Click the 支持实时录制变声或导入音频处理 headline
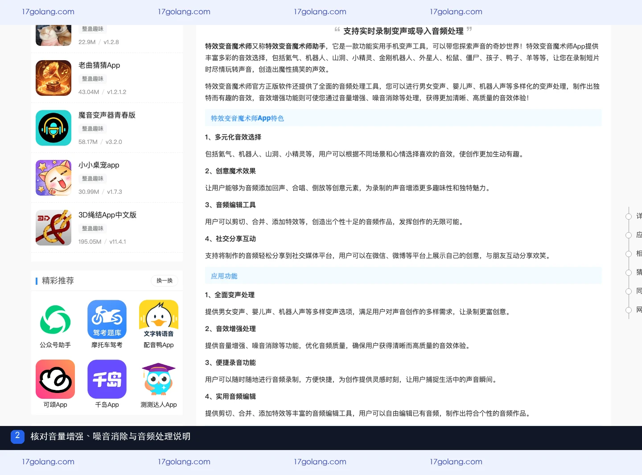 pyautogui.click(x=403, y=31)
